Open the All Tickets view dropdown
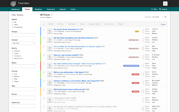Viewport: 179px width, 112px height. point(46,15)
